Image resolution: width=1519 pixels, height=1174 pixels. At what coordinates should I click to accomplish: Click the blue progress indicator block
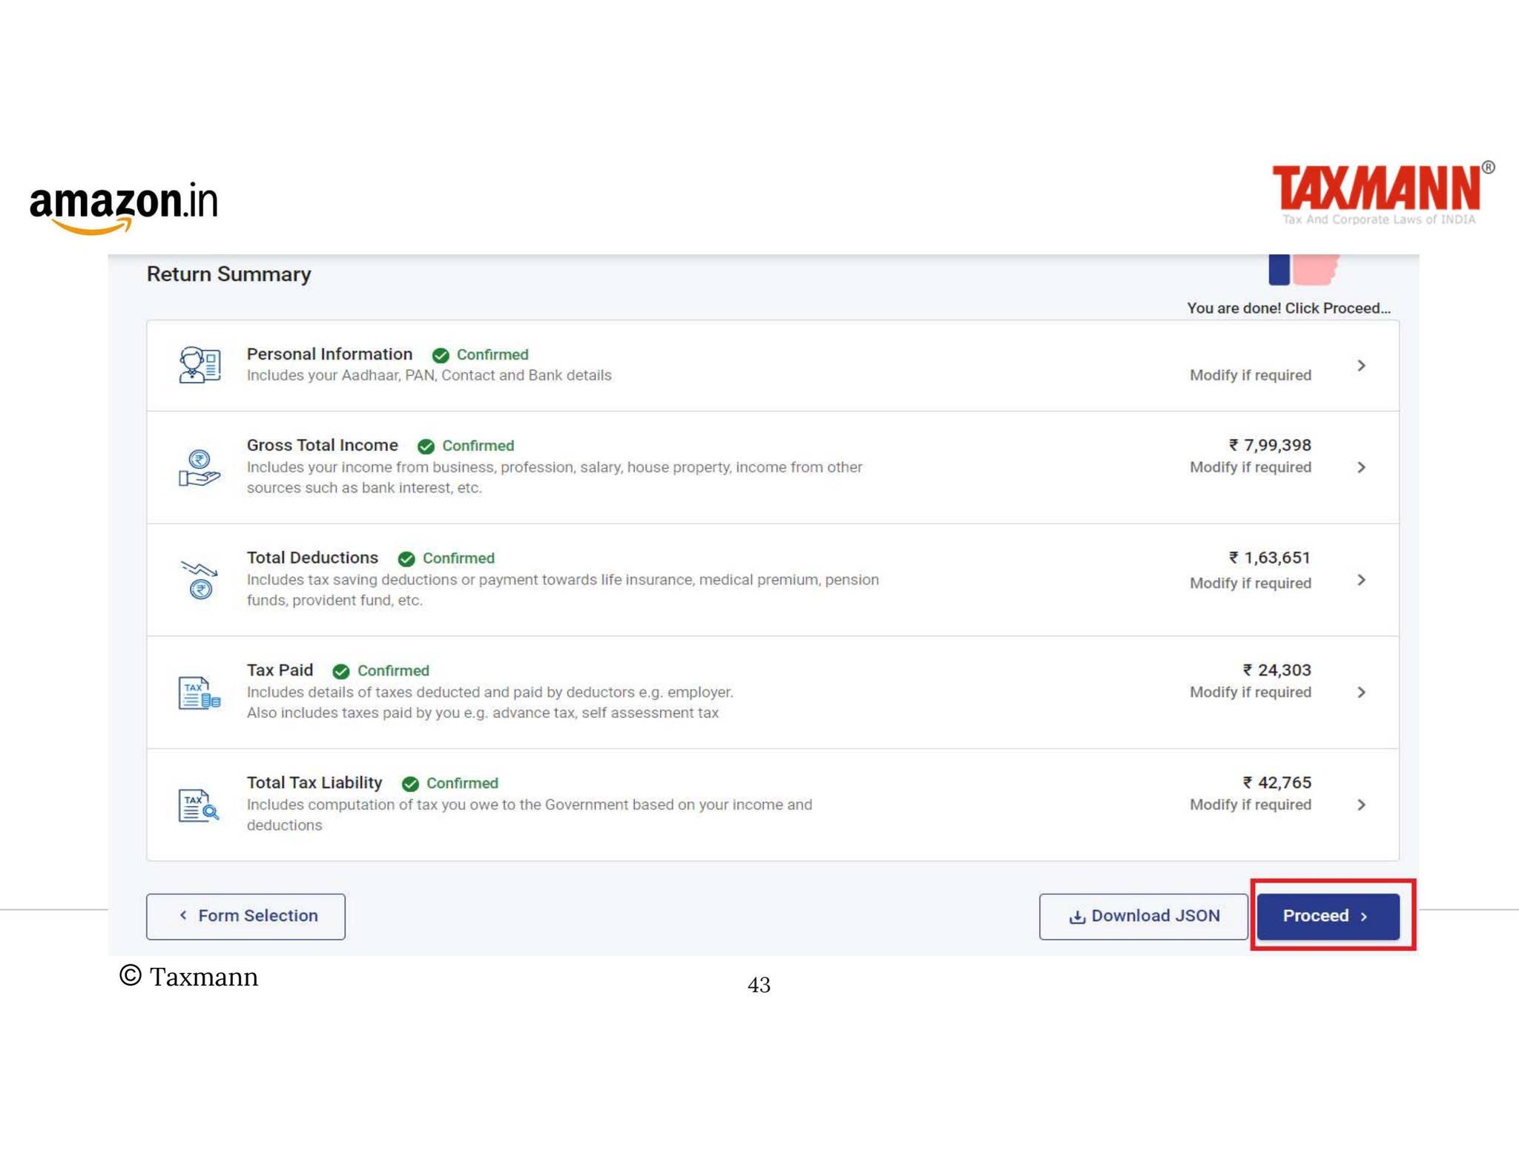(1279, 270)
